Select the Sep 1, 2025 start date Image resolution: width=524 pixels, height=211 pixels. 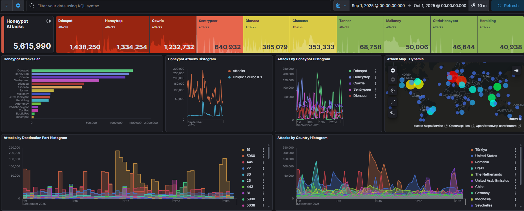coord(378,6)
